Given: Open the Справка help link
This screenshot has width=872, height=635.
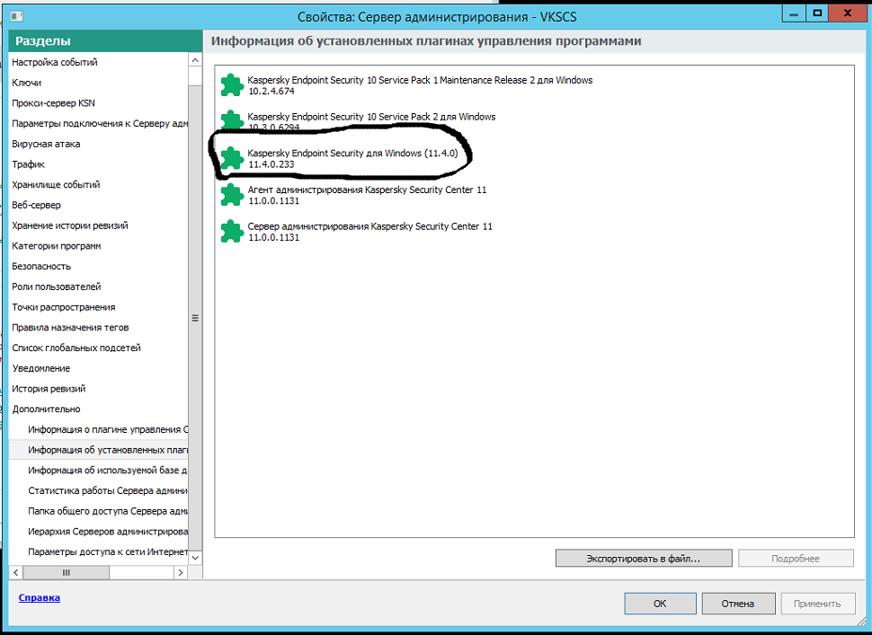Looking at the screenshot, I should [39, 598].
